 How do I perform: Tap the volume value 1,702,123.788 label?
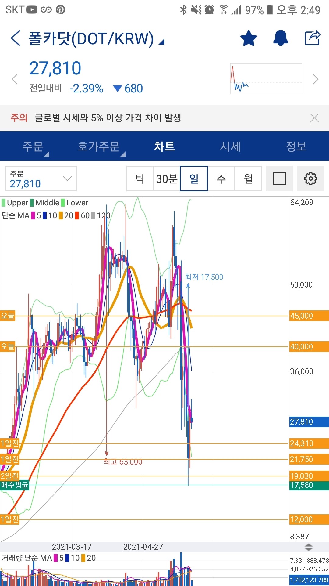pyautogui.click(x=309, y=580)
